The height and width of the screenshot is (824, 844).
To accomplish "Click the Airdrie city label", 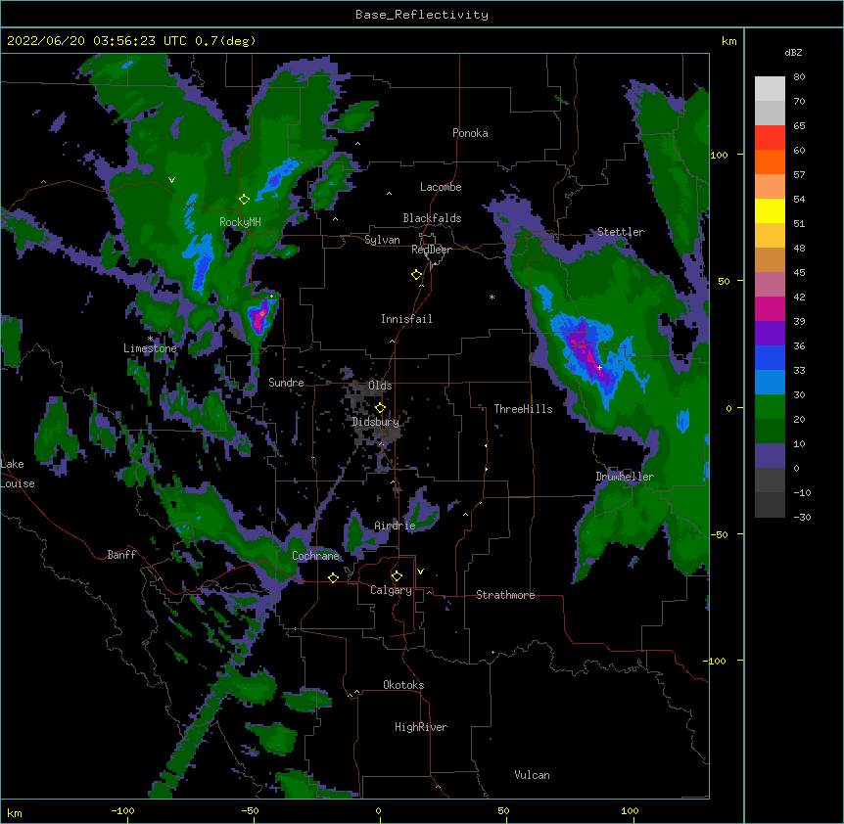I will [x=396, y=526].
